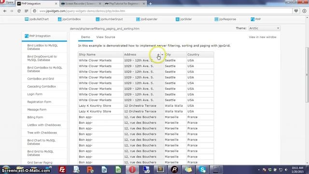
Task: Go forward with the browser forward arrow
Action: pos(12,11)
